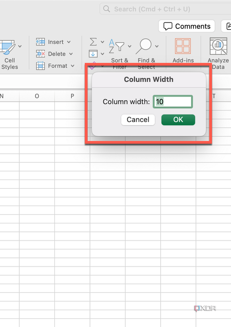231x327 pixels.
Task: Click the search magnifier icon
Action: 107,9
